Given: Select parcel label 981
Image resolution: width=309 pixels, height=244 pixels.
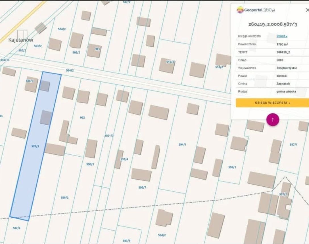Looking at the screenshot, I should coord(97,49).
